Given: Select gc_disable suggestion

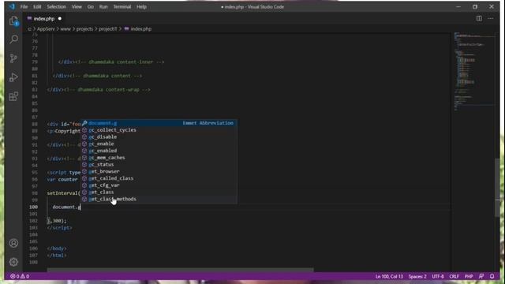Looking at the screenshot, I should 159,136.
